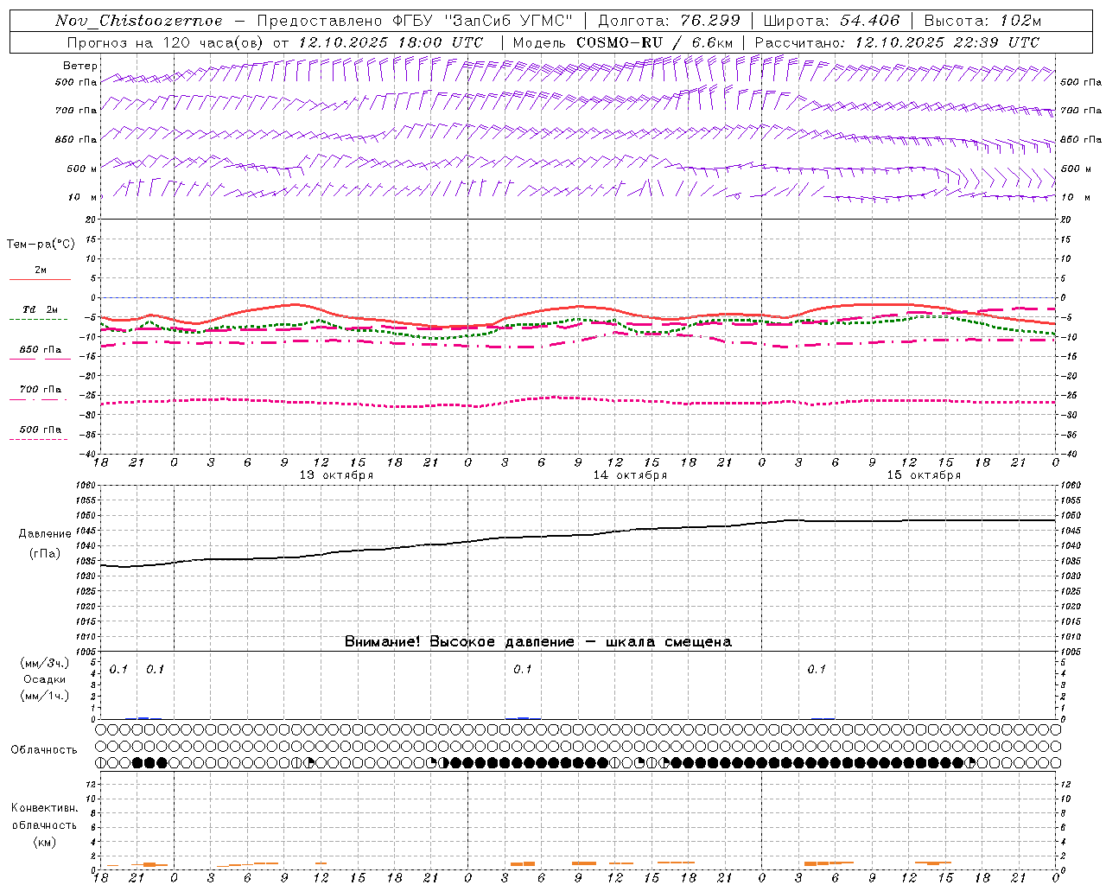Click the "Давление" pressure panel label
The width and height of the screenshot is (1106, 885).
pos(43,534)
